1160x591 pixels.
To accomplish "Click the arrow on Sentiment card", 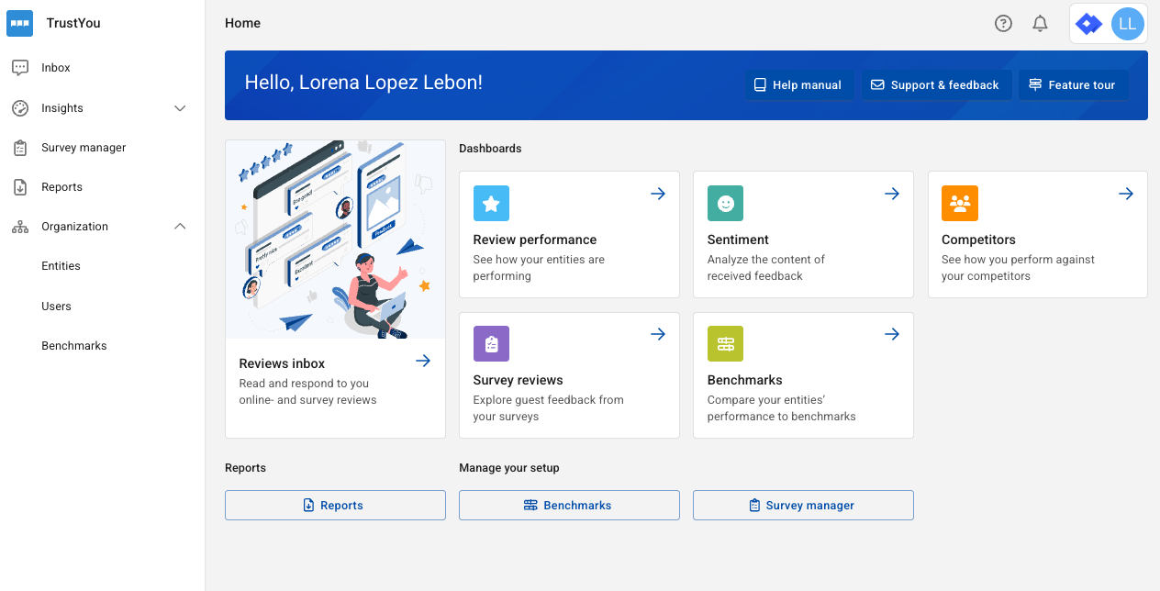I will 892,194.
